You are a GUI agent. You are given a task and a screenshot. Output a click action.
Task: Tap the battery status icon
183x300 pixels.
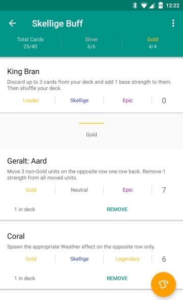[161, 6]
